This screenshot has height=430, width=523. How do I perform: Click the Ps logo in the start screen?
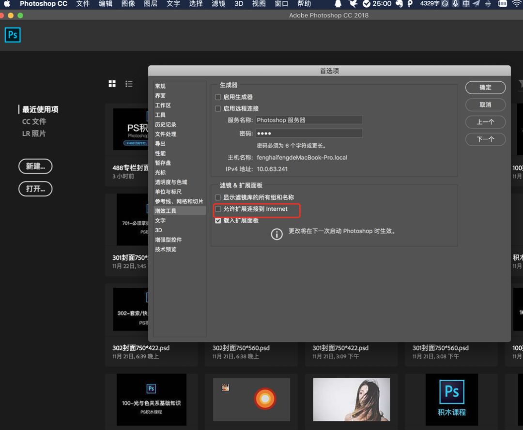[x=13, y=35]
